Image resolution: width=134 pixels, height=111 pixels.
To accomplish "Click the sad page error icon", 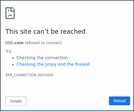I will (x=10, y=13).
